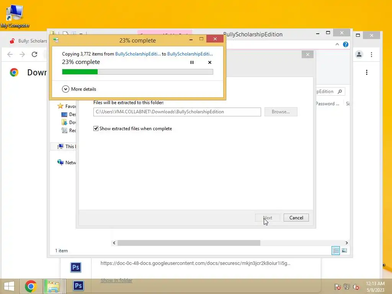
Task: Click Action Center flag tray icon
Action: pos(337,286)
